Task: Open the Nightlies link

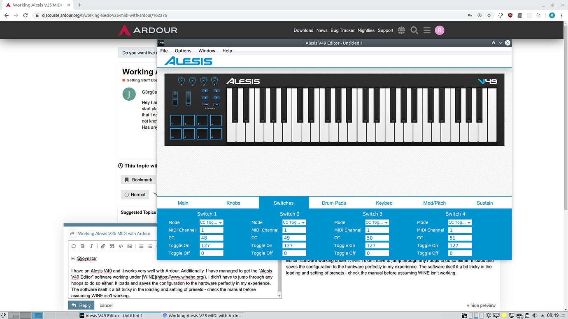Action: (366, 30)
